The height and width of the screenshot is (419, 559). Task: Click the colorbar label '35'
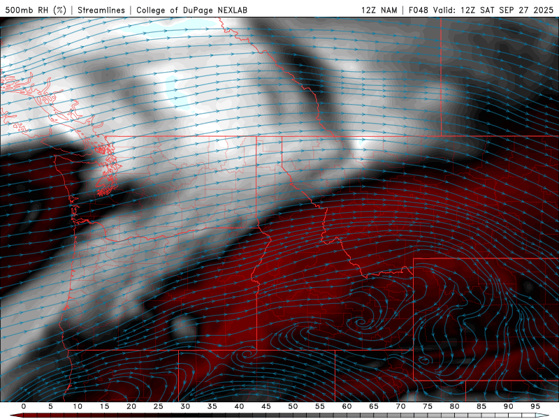point(212,406)
